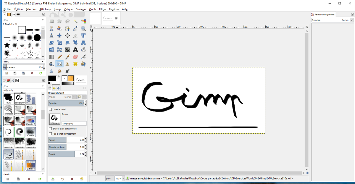Select the Ellipse Select tool
This screenshot has width=355, height=184.
[x=59, y=21]
